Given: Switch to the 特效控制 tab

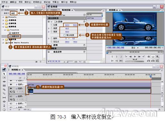Looking at the screenshot, I should [x=66, y=10].
